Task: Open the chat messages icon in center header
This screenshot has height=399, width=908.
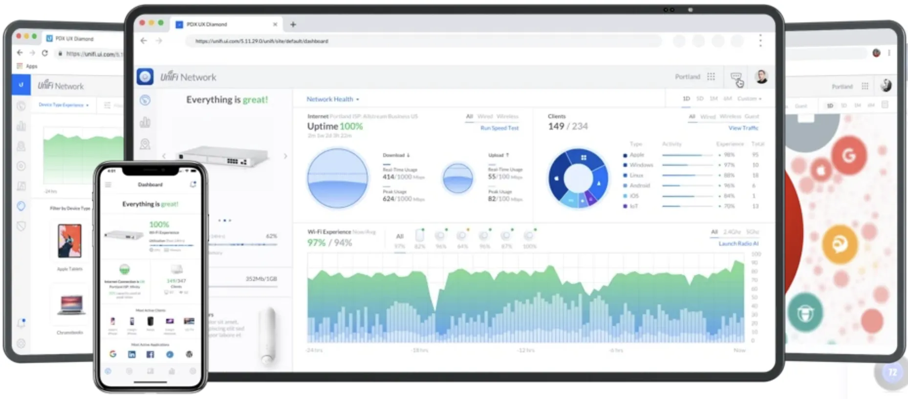Action: 736,77
